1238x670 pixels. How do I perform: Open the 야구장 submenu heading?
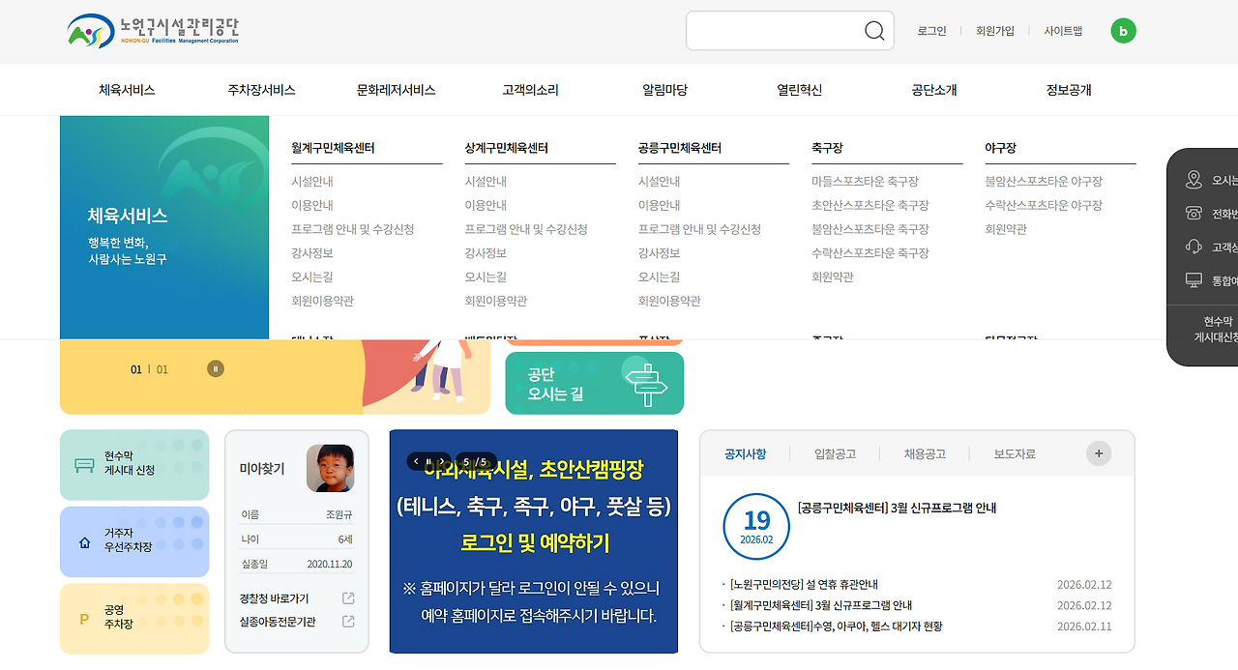(1000, 148)
